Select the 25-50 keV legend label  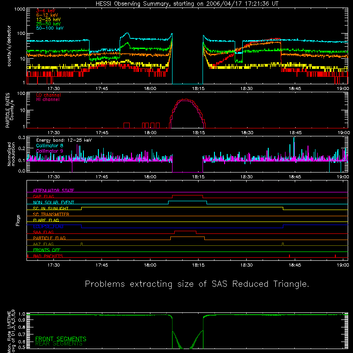click(x=49, y=24)
